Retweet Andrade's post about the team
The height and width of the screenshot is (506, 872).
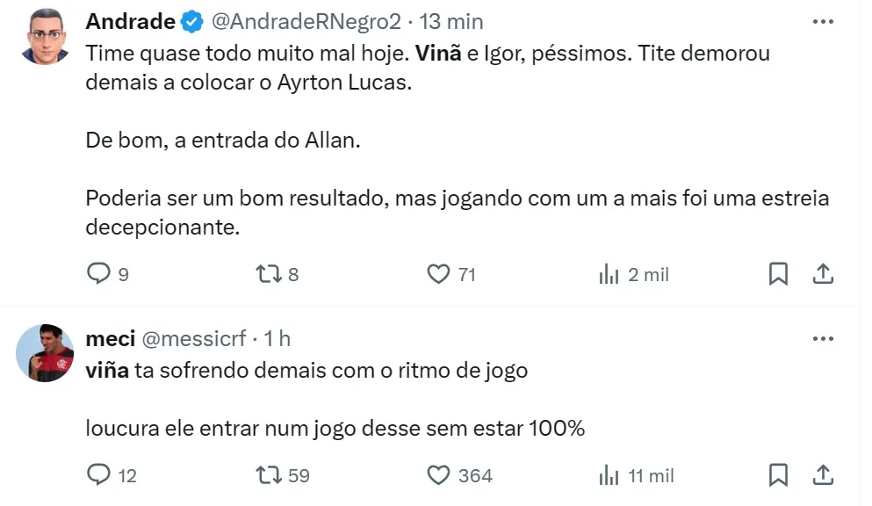click(x=266, y=274)
